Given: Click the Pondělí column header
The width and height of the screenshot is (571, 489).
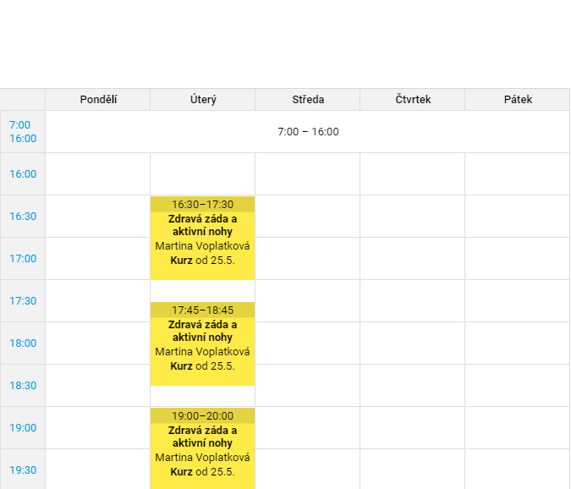Looking at the screenshot, I should tap(98, 99).
